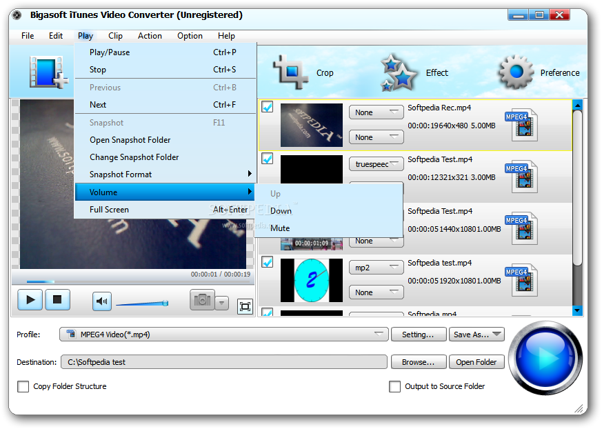This screenshot has height=429, width=602.
Task: Select Stop in Play menu
Action: [x=165, y=70]
